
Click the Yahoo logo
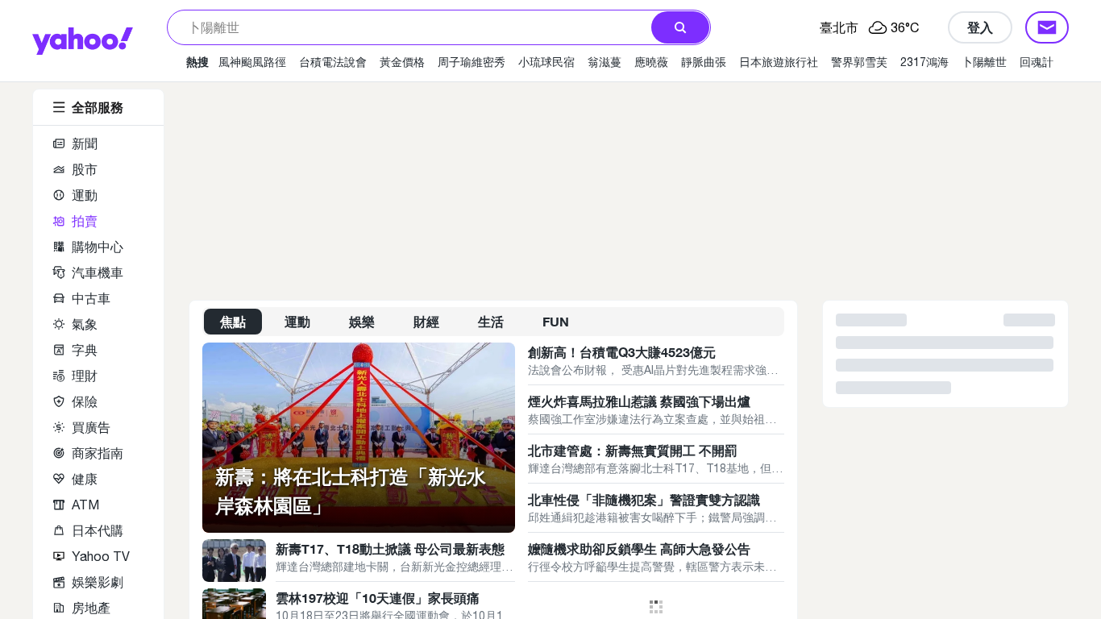(82, 40)
